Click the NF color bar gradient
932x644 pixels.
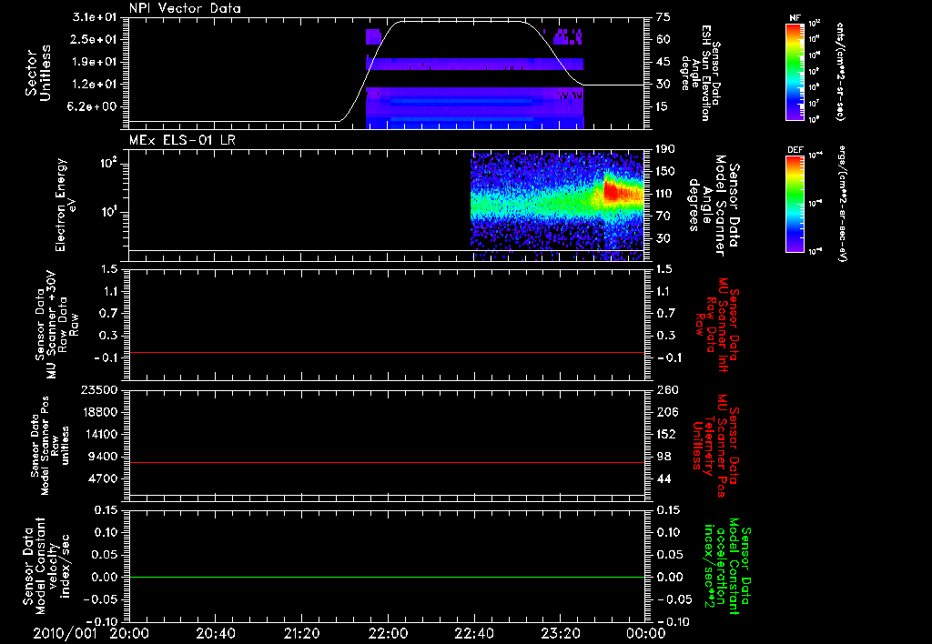795,71
